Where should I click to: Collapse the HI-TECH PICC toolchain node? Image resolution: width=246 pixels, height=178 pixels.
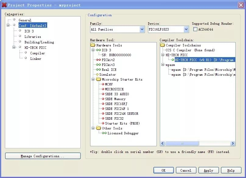tap(163, 55)
